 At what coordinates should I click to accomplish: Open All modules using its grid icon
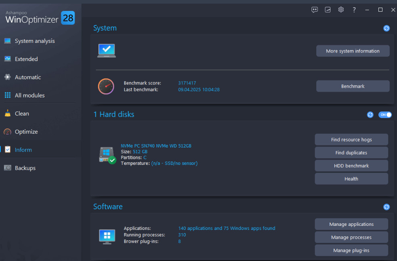tap(7, 95)
